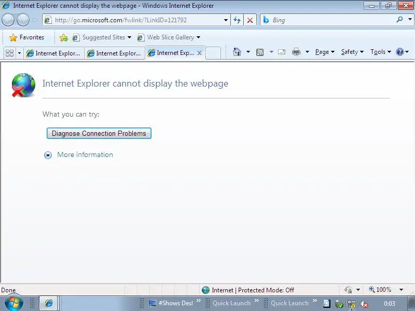The width and height of the screenshot is (415, 311).
Task: Open the Favorites center
Action: tap(26, 37)
